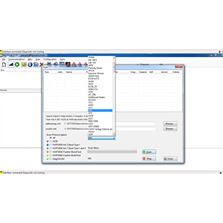Click Browse next to addressing.xml

[170, 124]
